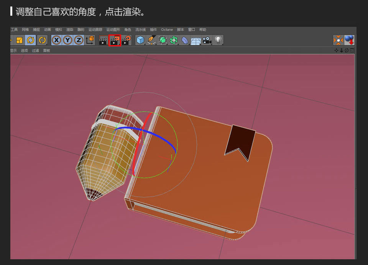
Task: Open the 面板 viewport dropdown
Action: [x=47, y=50]
